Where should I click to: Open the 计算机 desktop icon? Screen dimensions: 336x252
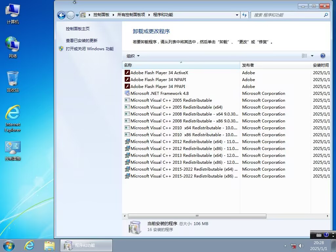[13, 14]
